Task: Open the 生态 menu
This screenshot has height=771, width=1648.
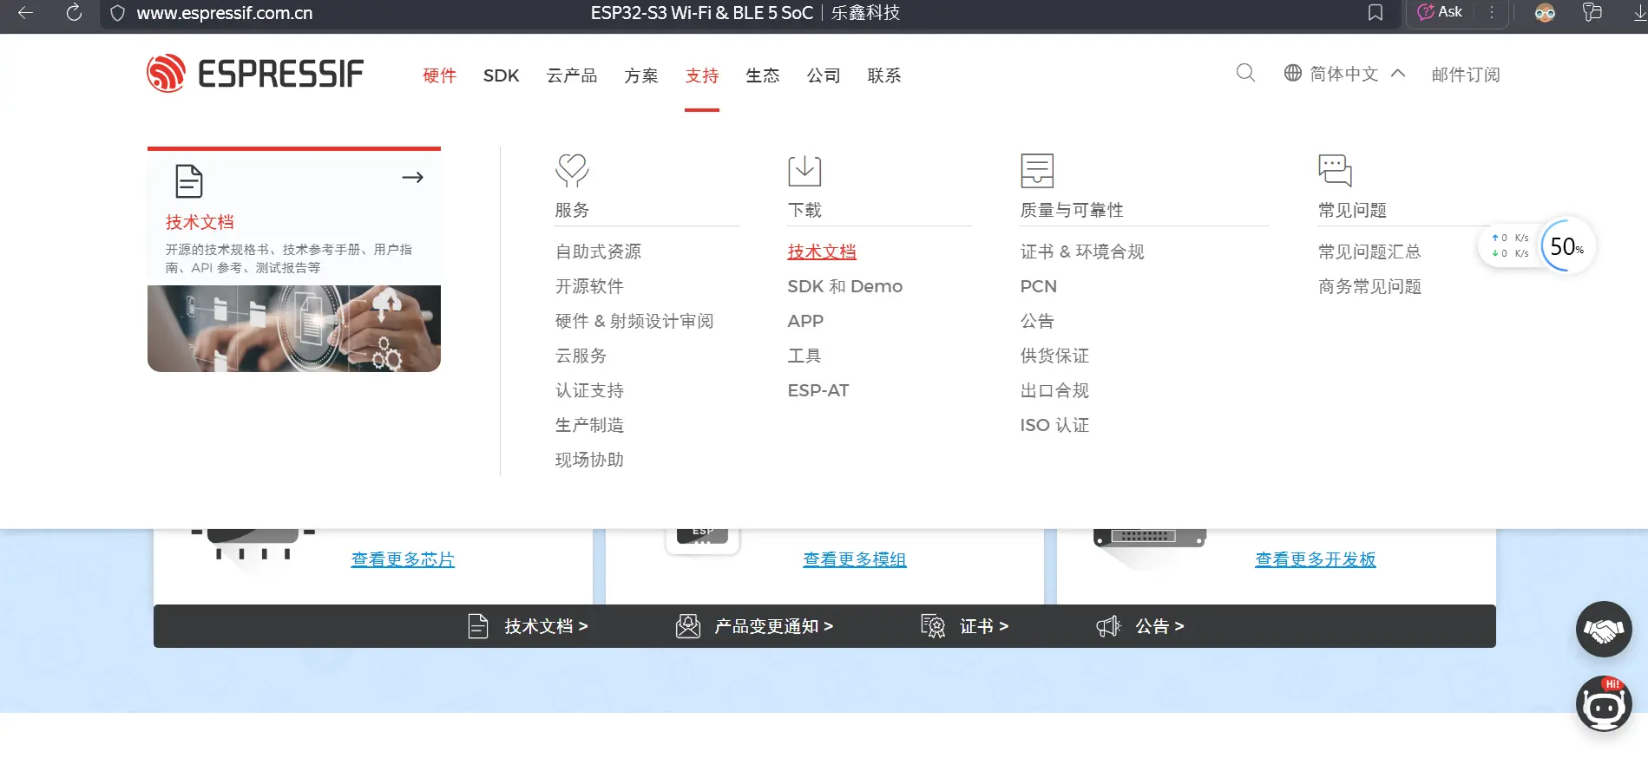Action: pyautogui.click(x=763, y=75)
